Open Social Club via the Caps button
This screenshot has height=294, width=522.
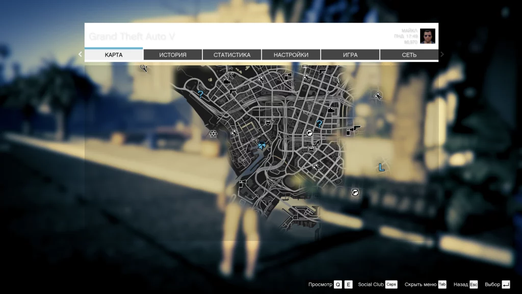[x=391, y=284]
